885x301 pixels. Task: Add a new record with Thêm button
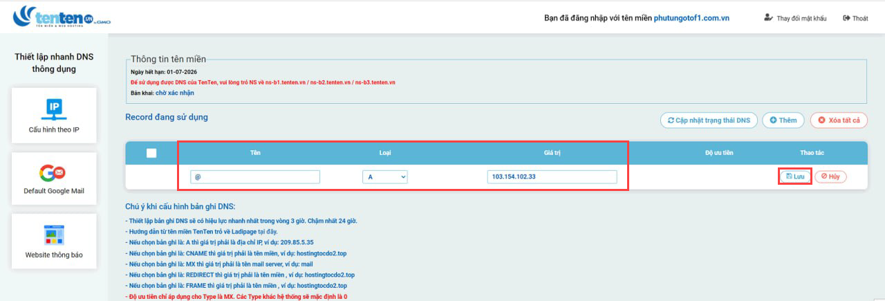[x=783, y=120]
